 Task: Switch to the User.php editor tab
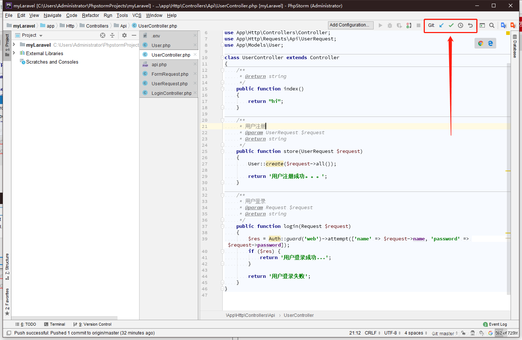[x=169, y=45]
